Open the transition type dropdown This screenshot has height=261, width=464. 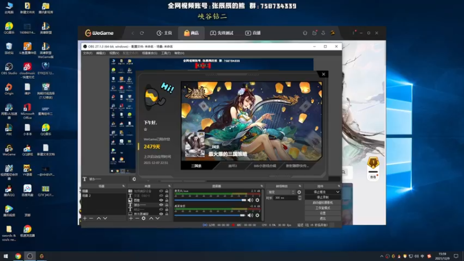[281, 192]
